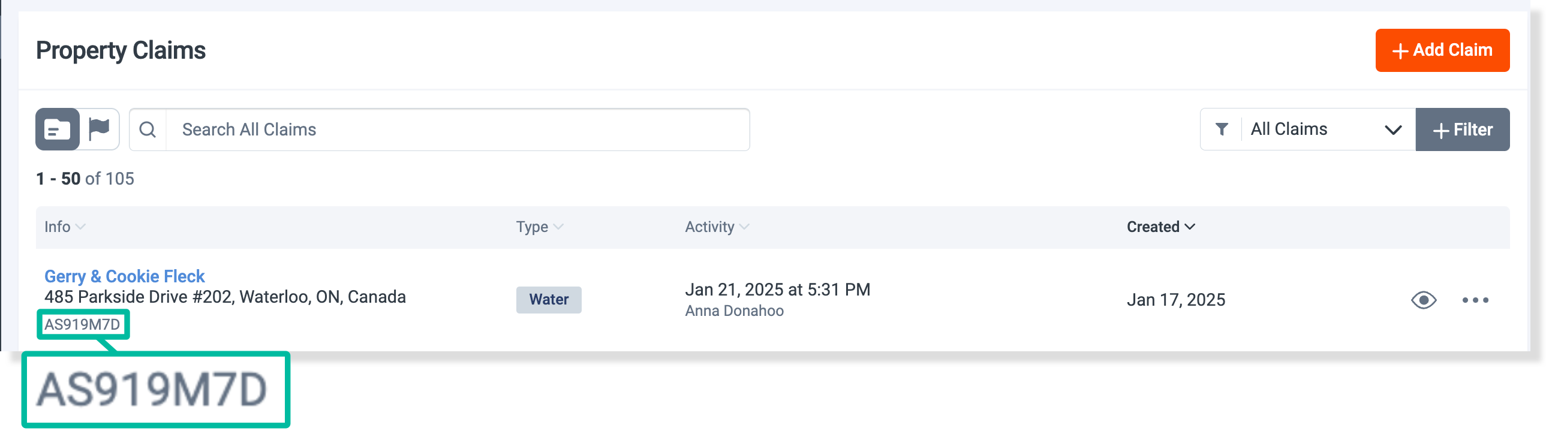
Task: Click claim ID AS919M7D in the row
Action: pos(82,325)
